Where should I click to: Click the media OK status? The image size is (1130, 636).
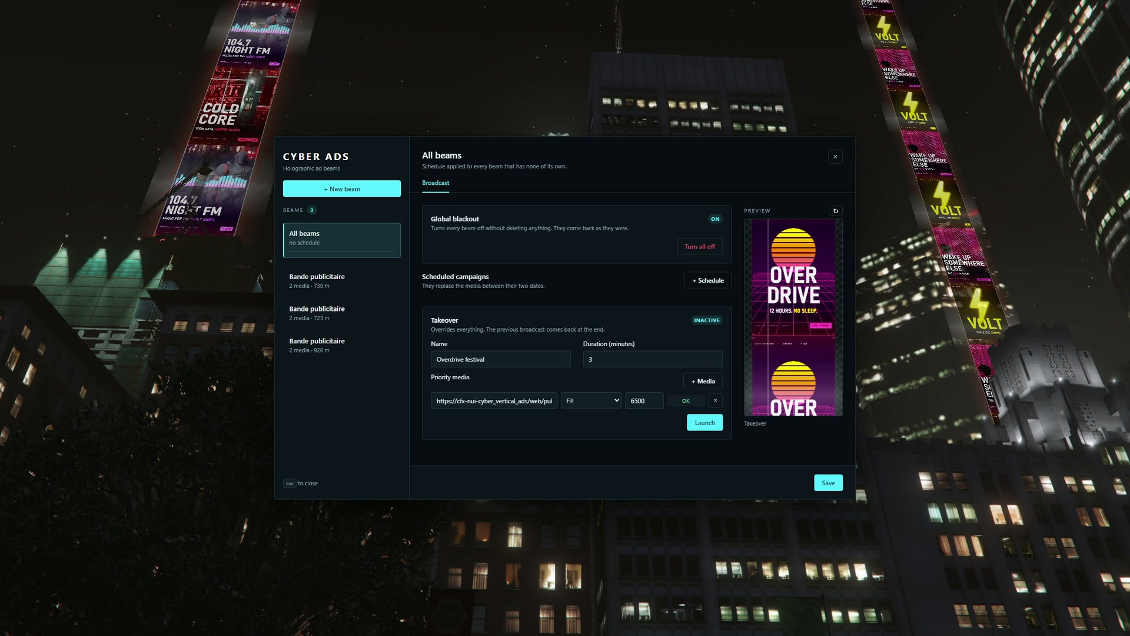[686, 401]
